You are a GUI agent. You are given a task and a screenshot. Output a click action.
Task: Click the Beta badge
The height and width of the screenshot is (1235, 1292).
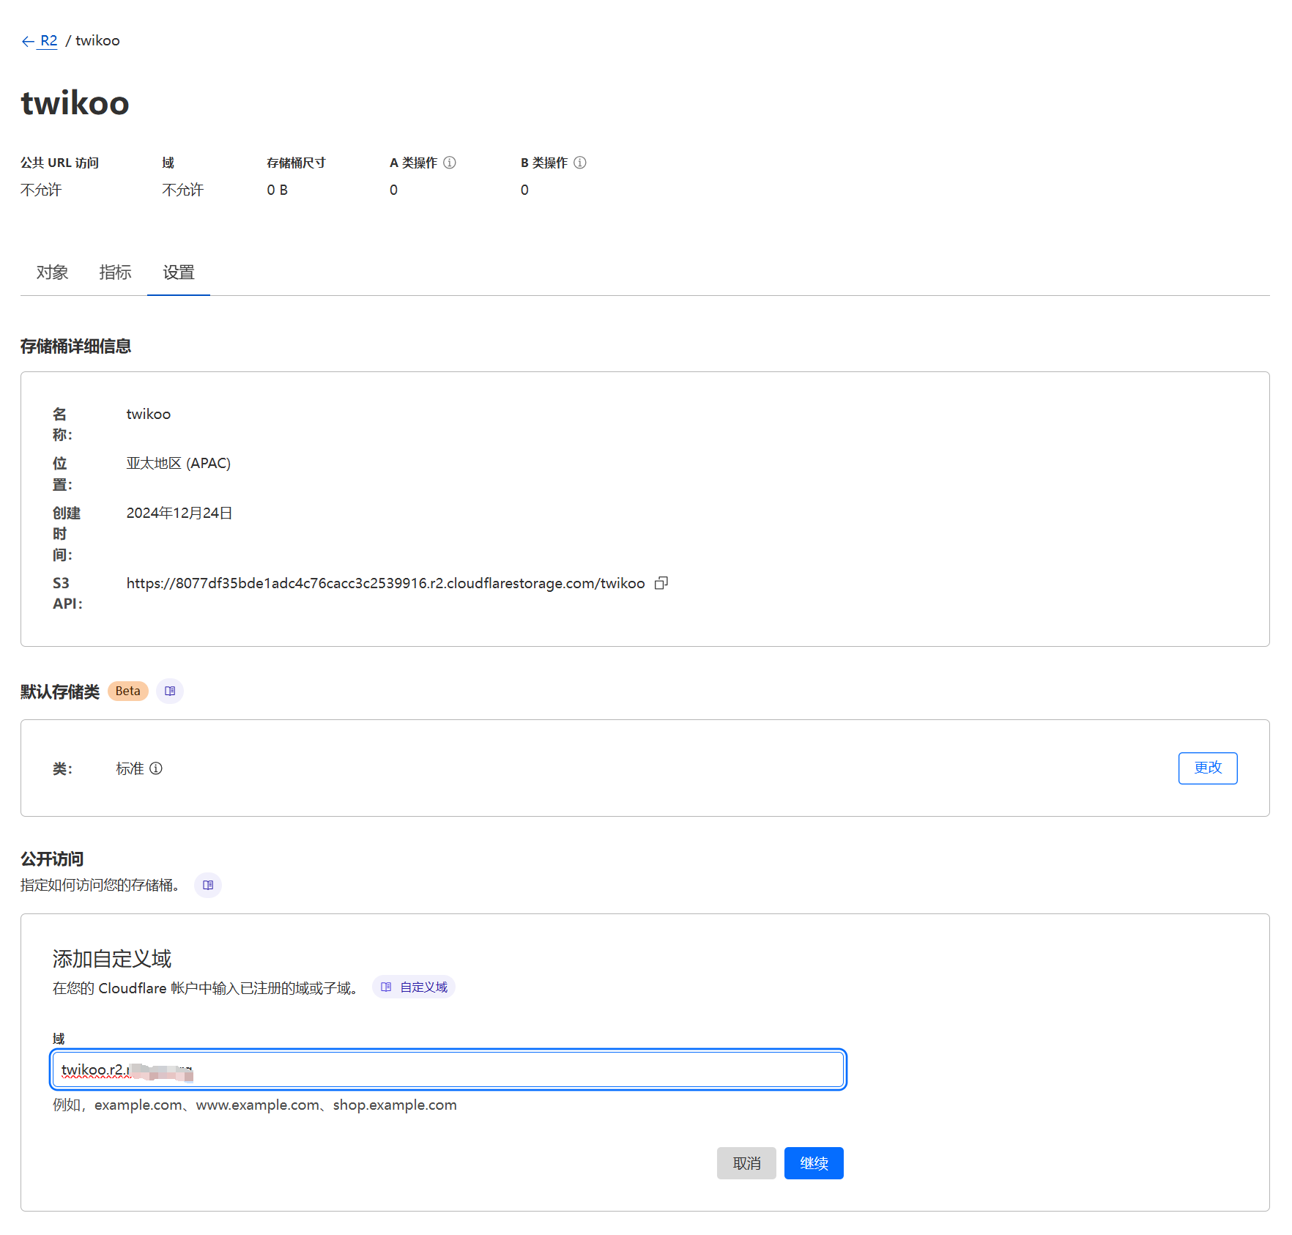coord(128,691)
